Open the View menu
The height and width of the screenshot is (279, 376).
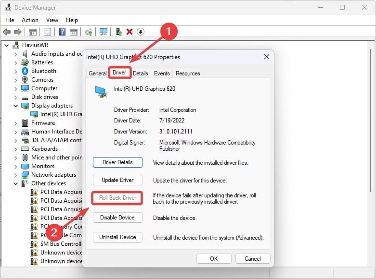(52, 20)
